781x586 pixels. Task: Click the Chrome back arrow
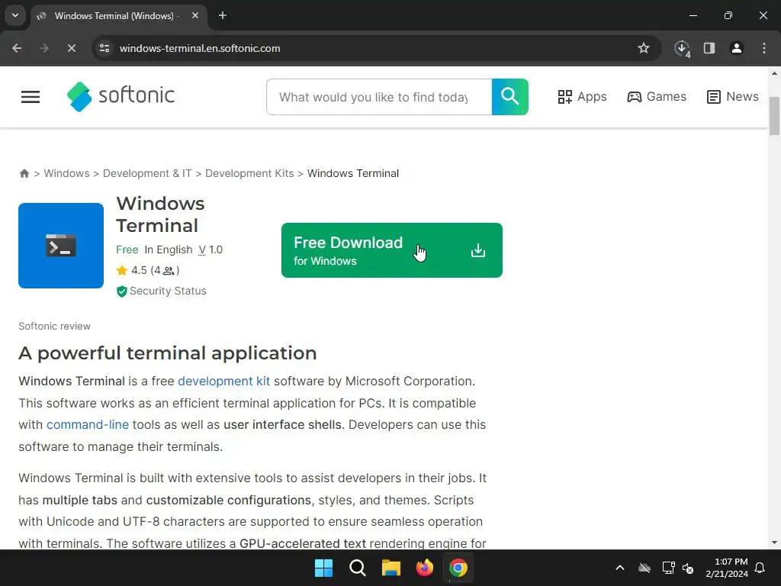pos(17,48)
